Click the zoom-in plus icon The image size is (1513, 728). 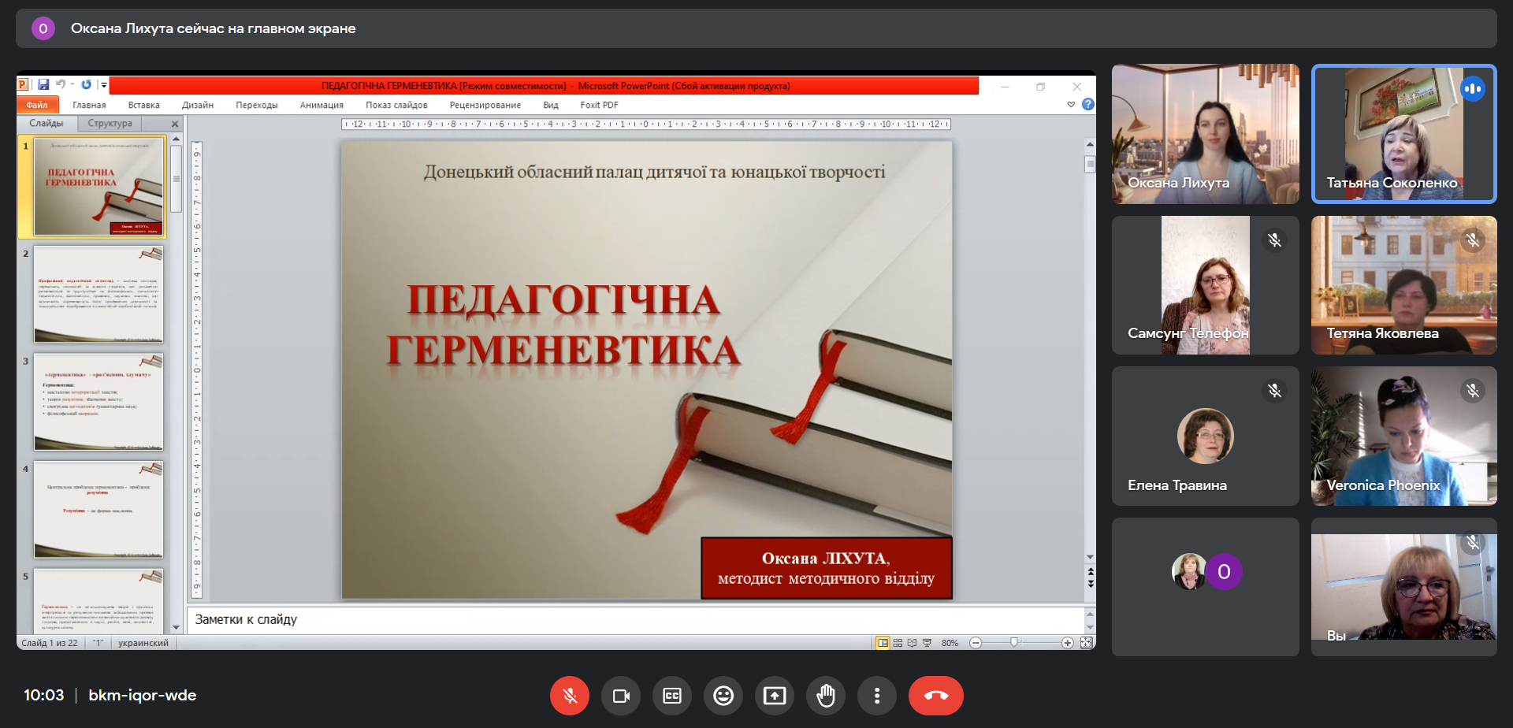click(x=1067, y=643)
